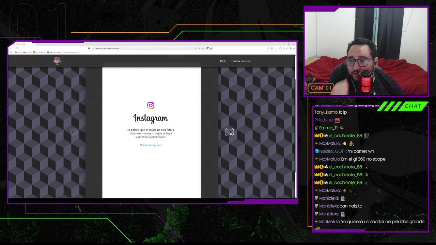
Task: Click Monicleks 'ban nakzito' message
Action: [x=351, y=206]
